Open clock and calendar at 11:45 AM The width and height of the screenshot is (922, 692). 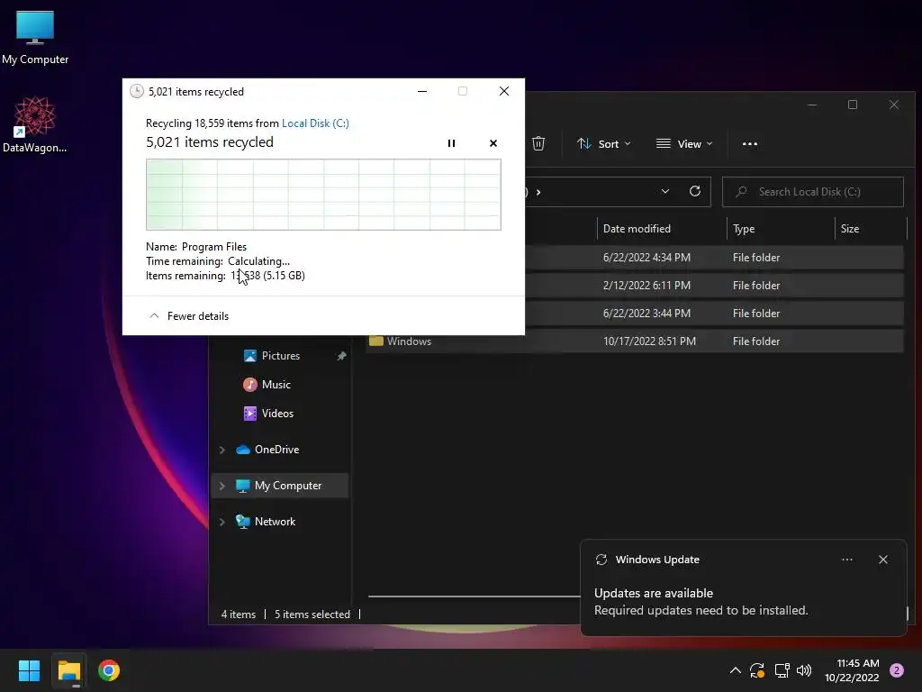(x=852, y=670)
